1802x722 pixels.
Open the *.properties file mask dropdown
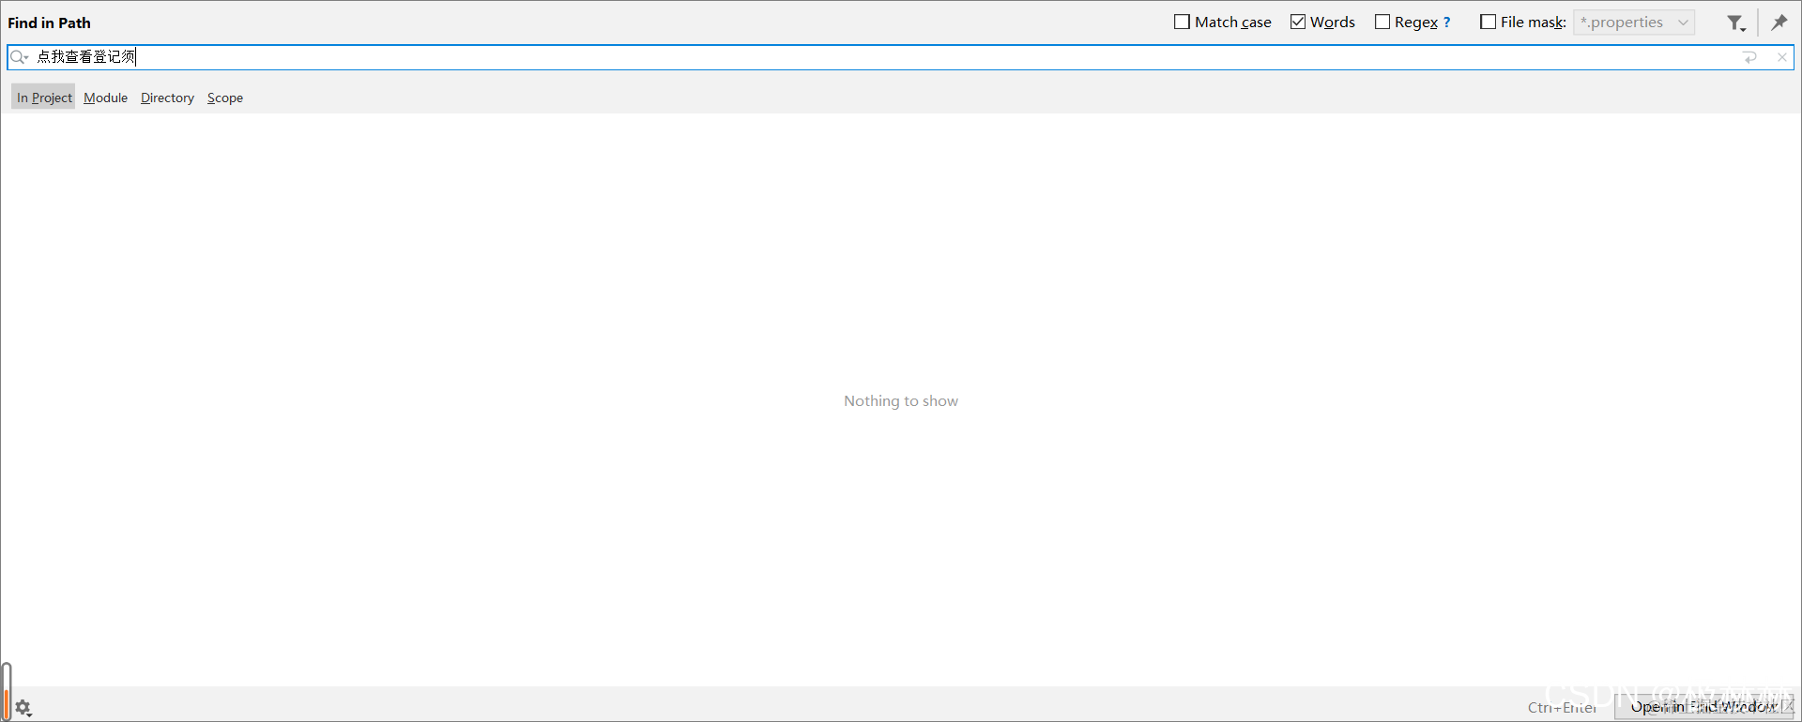click(1634, 23)
